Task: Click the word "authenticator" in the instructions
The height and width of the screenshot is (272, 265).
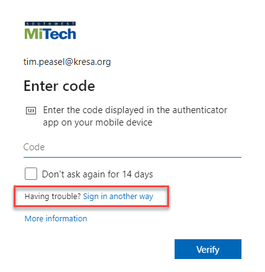Action: pos(200,110)
